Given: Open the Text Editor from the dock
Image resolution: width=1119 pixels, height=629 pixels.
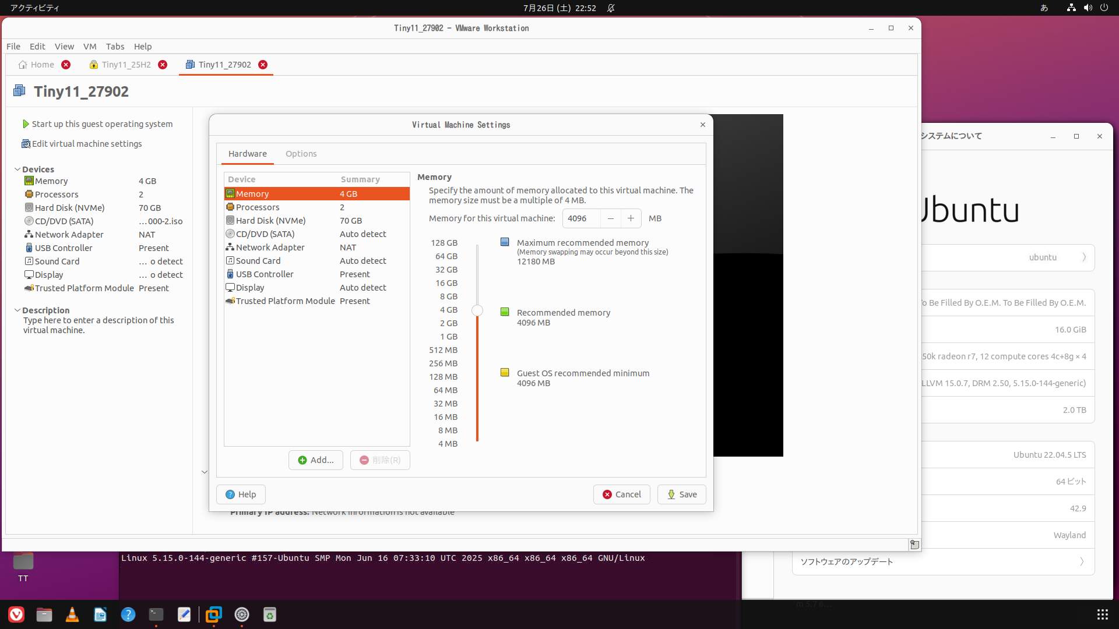Looking at the screenshot, I should (x=184, y=614).
